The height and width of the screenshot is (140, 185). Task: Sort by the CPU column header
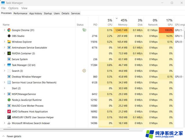106,22
